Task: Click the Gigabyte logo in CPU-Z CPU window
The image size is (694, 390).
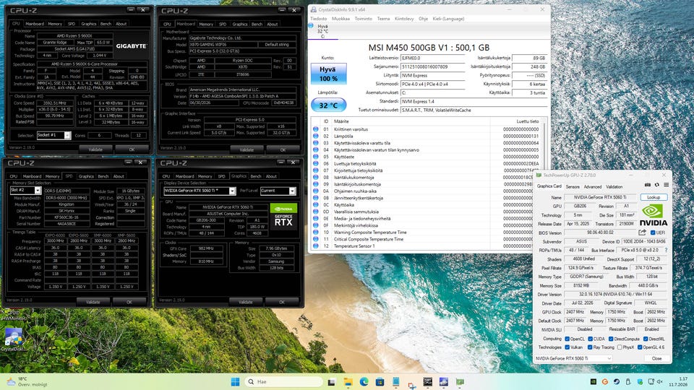Action: click(x=132, y=45)
